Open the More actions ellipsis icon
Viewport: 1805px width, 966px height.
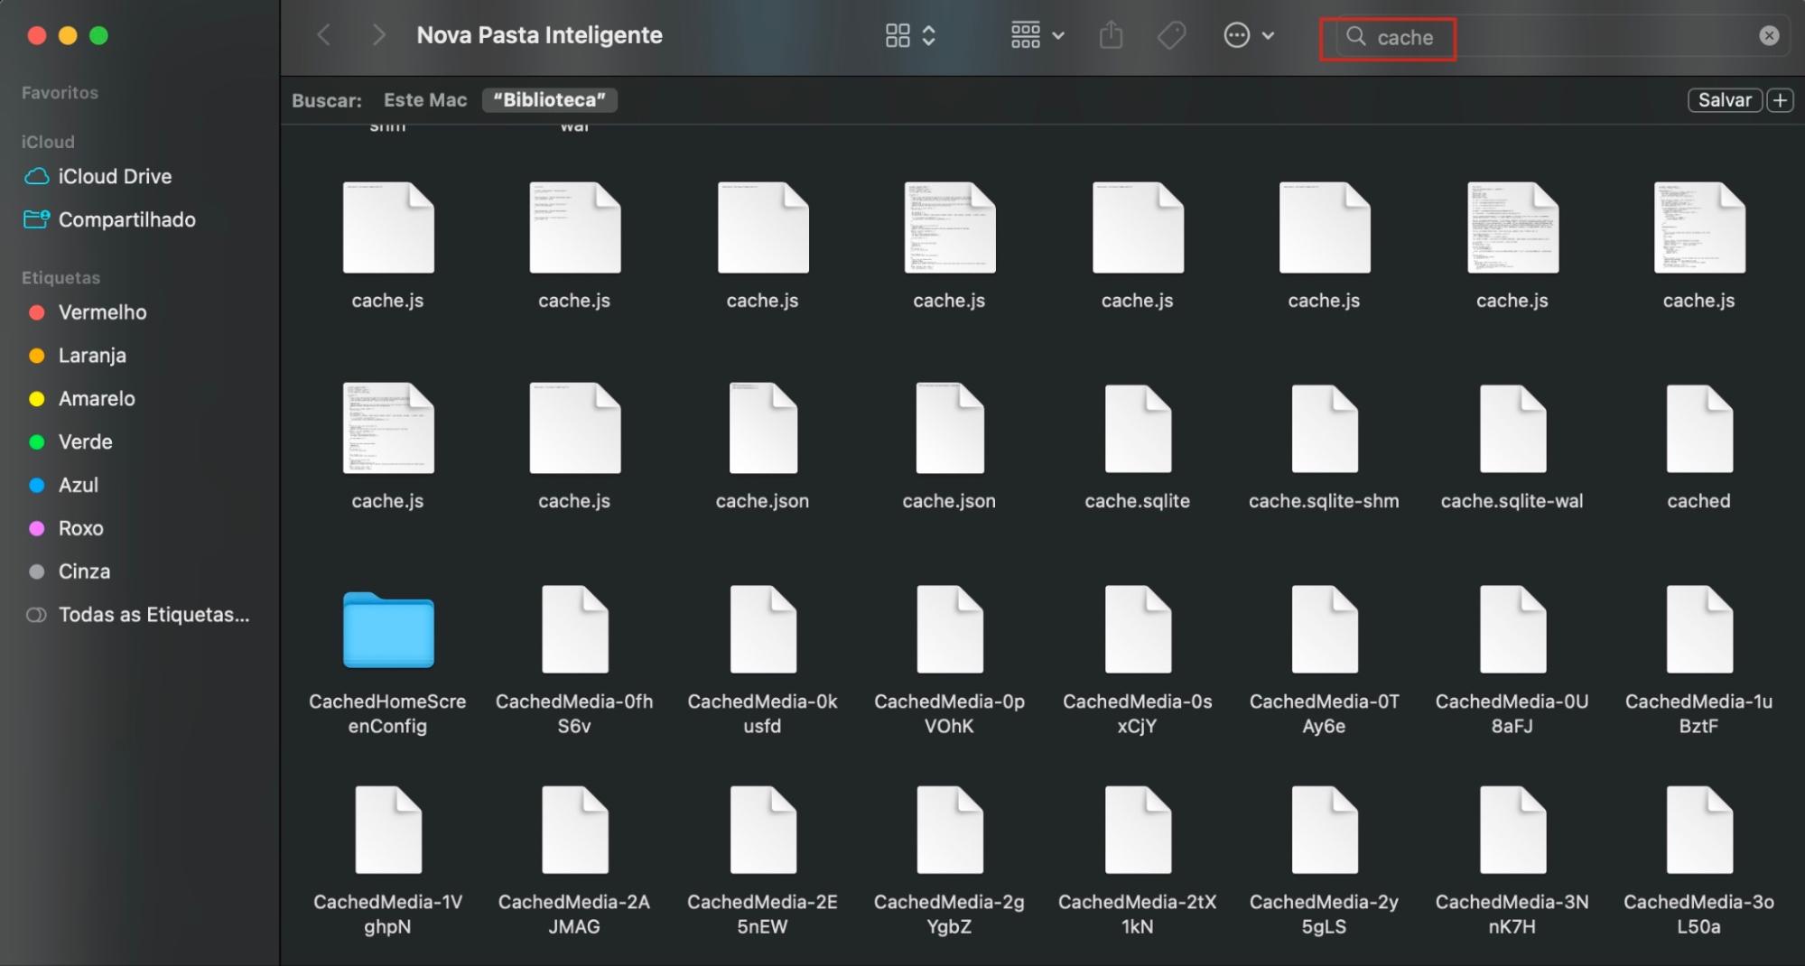tap(1236, 34)
